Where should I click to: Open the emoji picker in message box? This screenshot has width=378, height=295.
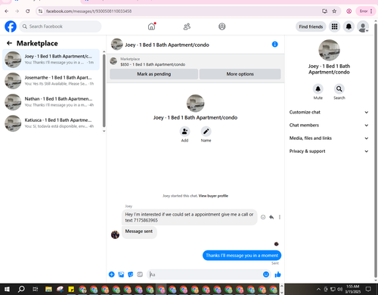[266, 275]
